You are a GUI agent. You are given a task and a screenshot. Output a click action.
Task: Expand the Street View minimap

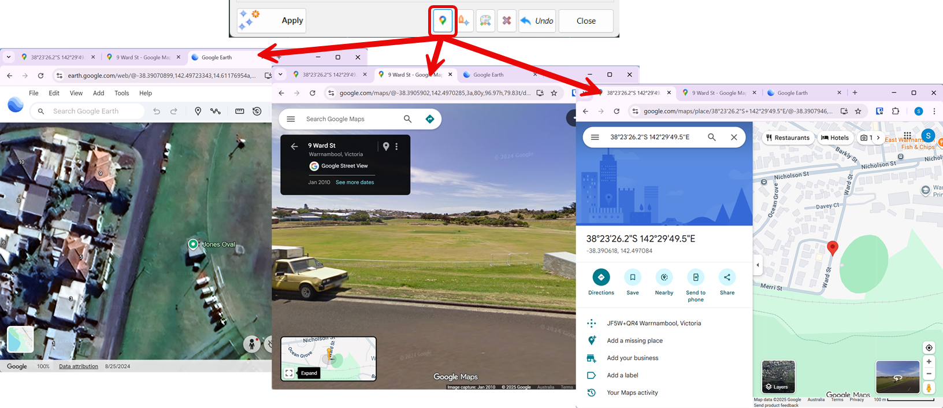[x=289, y=373]
